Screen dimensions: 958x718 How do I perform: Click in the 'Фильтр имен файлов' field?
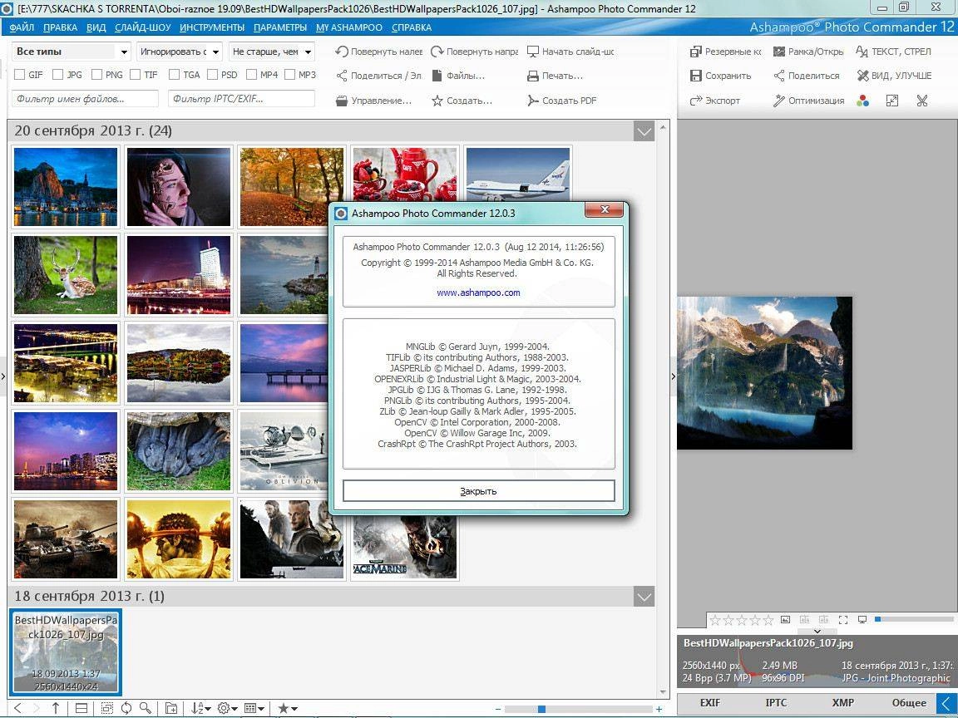tap(85, 98)
